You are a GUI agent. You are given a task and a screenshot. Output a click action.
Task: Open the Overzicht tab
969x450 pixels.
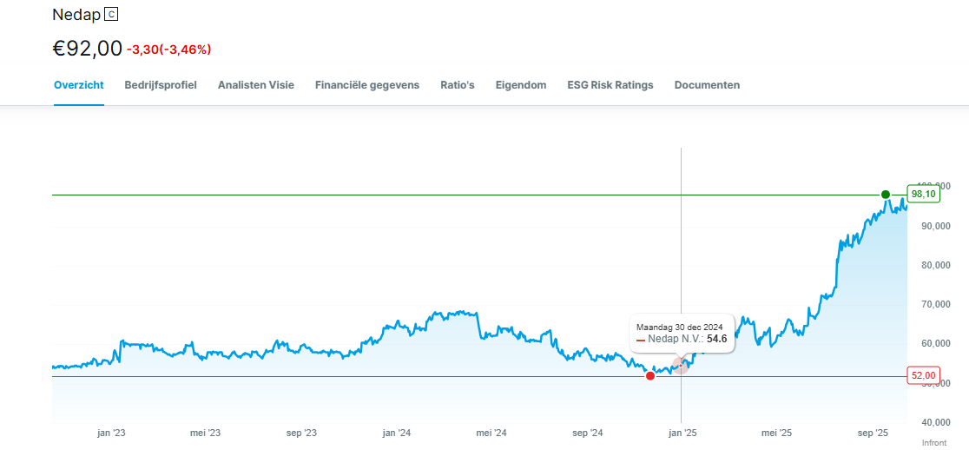(79, 85)
